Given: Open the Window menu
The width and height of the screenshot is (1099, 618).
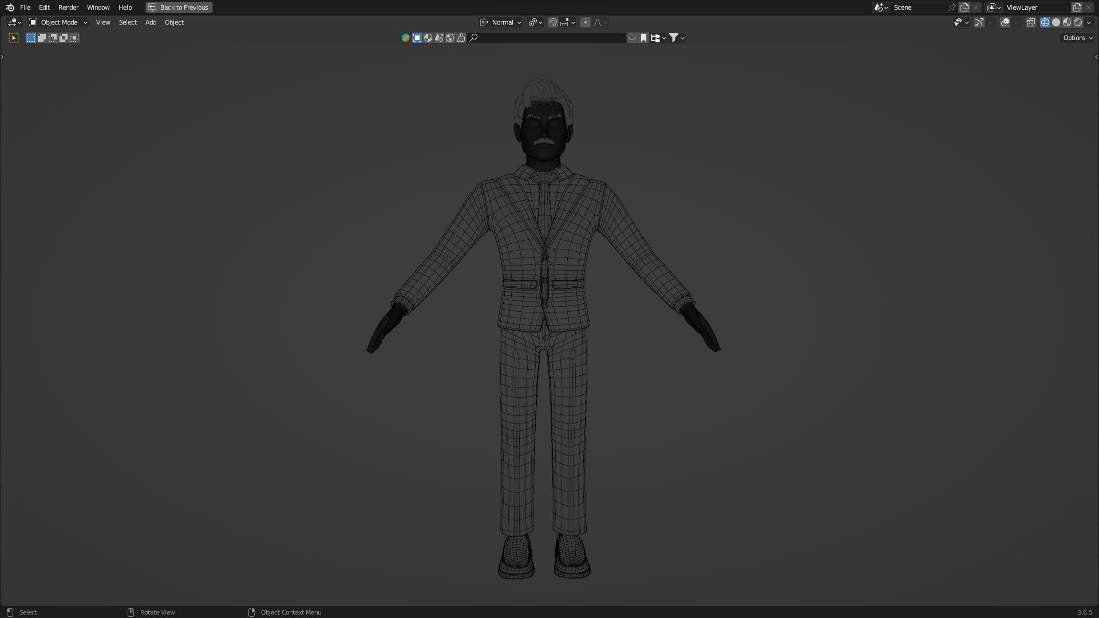Looking at the screenshot, I should (x=98, y=7).
